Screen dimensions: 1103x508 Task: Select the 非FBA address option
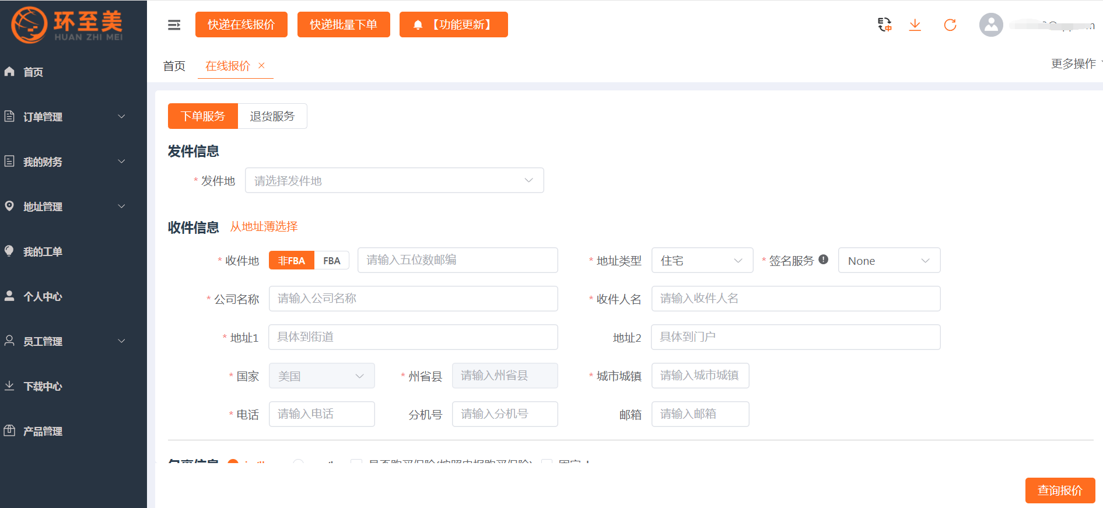tap(292, 260)
